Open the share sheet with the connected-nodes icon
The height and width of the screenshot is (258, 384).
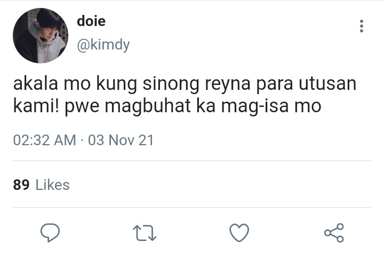click(334, 232)
